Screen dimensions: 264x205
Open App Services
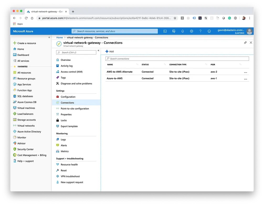pos(22,84)
